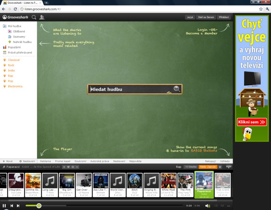
Task: Select Populární in sidebar
Action: (x=14, y=47)
